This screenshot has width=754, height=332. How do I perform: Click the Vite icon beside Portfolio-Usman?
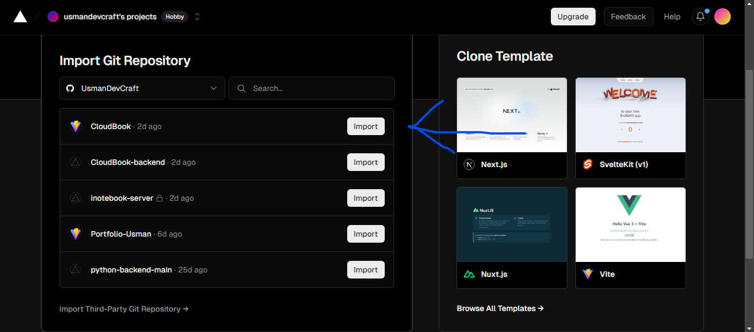[x=76, y=234]
